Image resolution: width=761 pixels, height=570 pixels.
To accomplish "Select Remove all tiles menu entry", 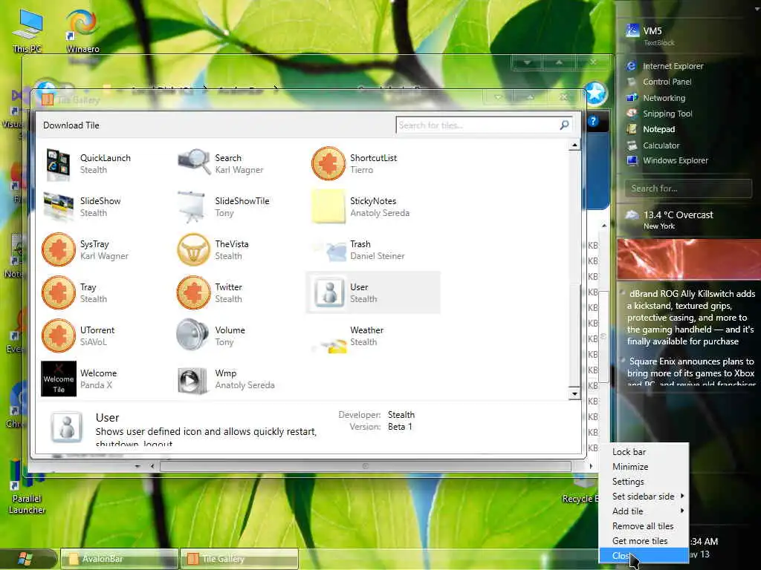I will 644,526.
